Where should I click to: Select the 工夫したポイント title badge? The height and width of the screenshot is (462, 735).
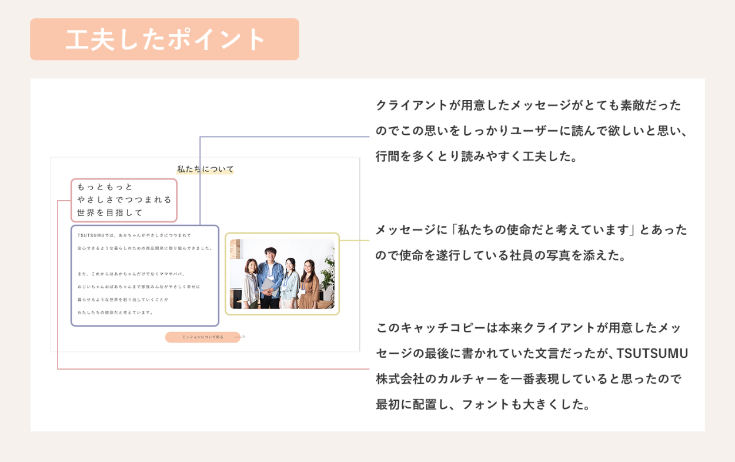click(x=165, y=39)
